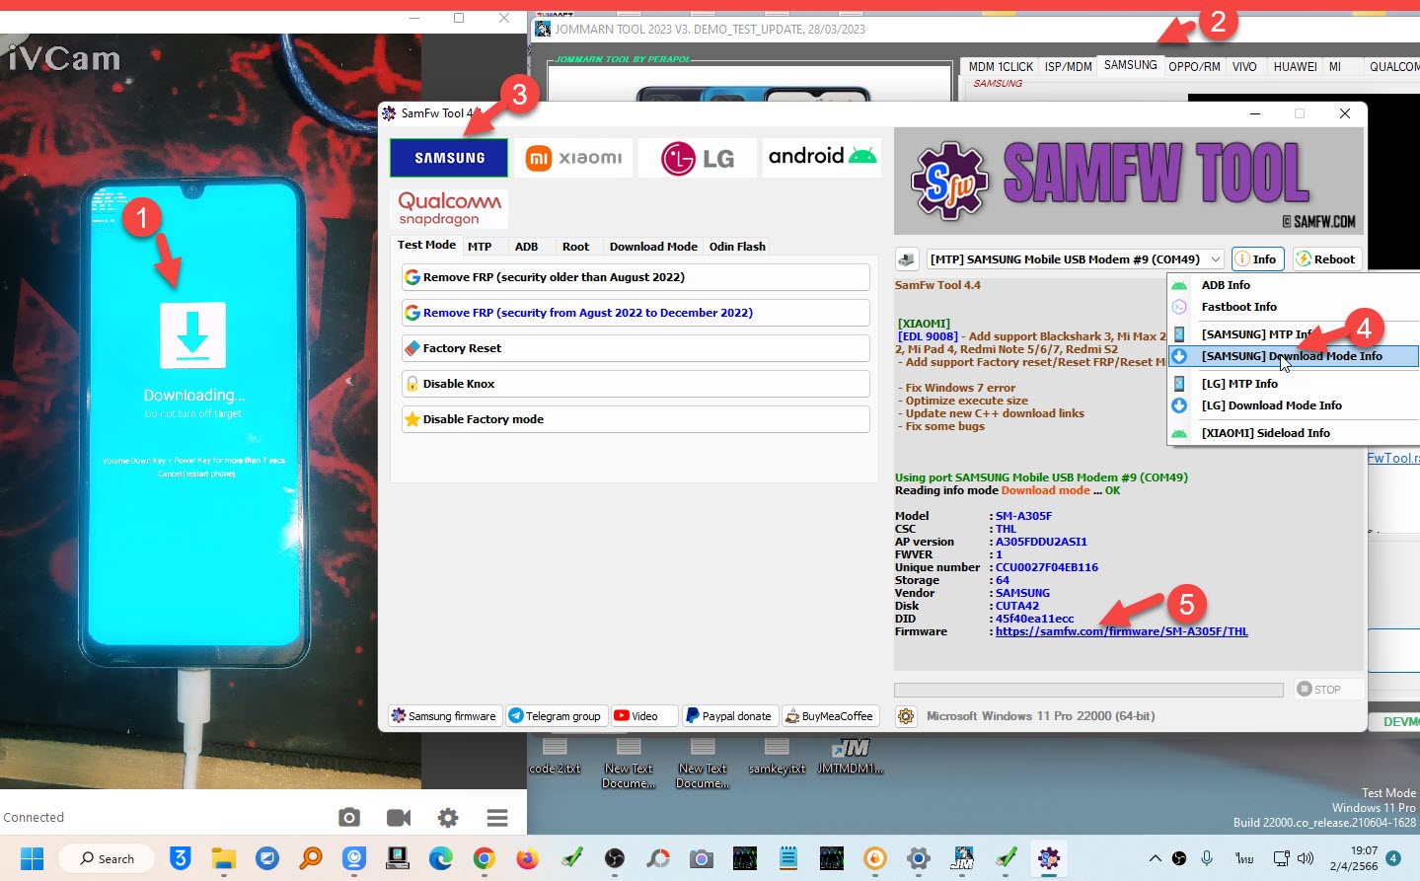The image size is (1420, 881).
Task: Open OPPO/RM tab in JOMMARN Tool
Action: pos(1195,67)
